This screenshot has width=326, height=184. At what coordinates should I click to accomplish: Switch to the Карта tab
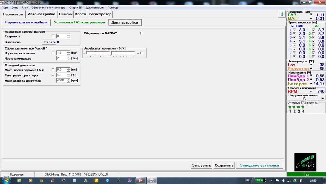pos(80,14)
